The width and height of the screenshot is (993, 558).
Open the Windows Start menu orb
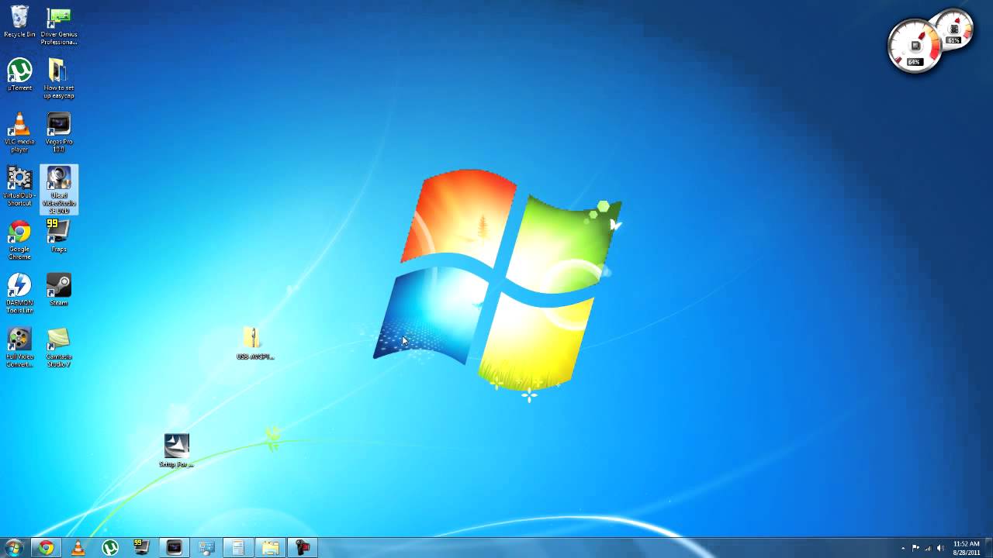click(x=13, y=548)
